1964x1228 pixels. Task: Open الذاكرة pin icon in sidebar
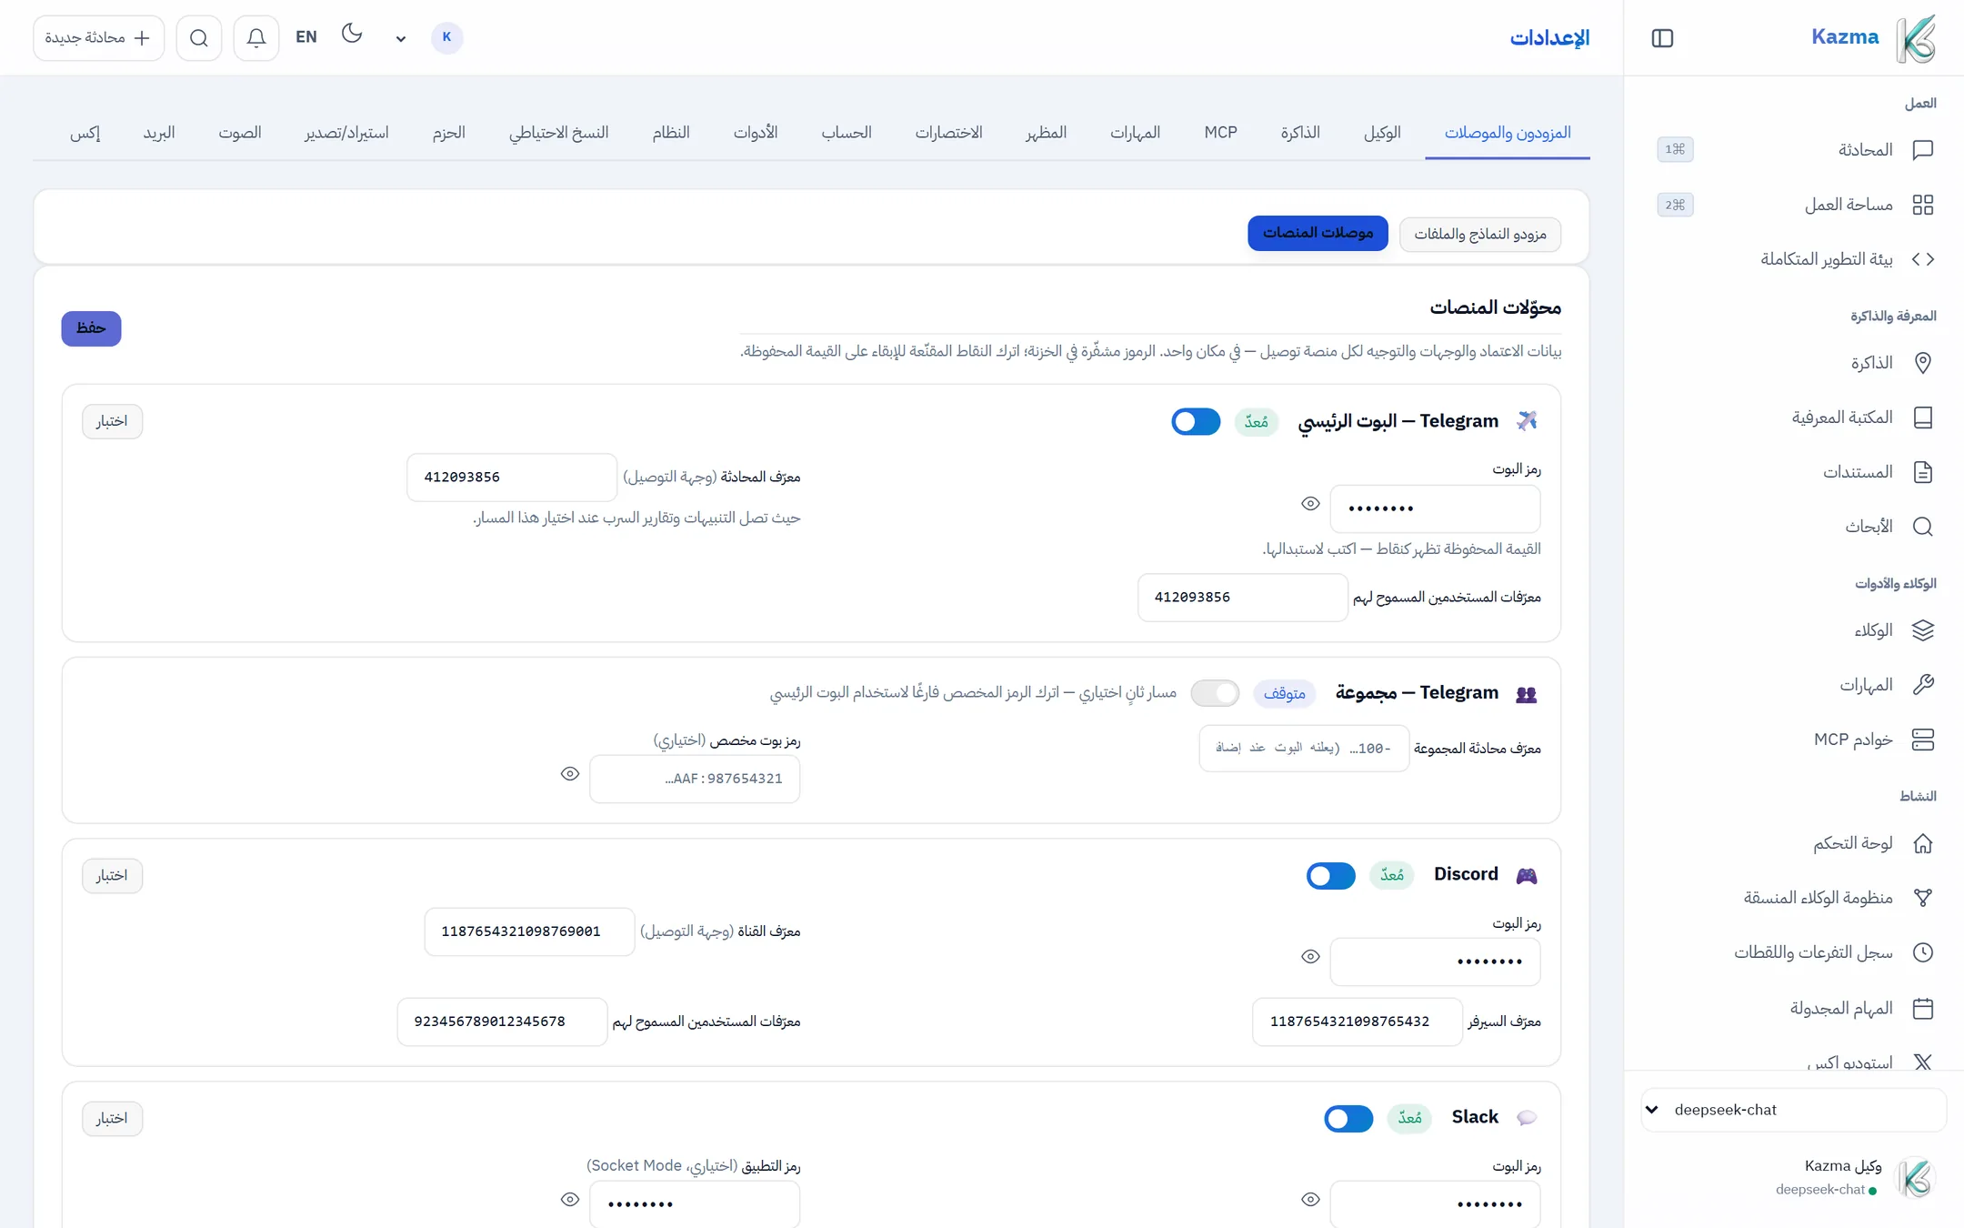coord(1922,363)
